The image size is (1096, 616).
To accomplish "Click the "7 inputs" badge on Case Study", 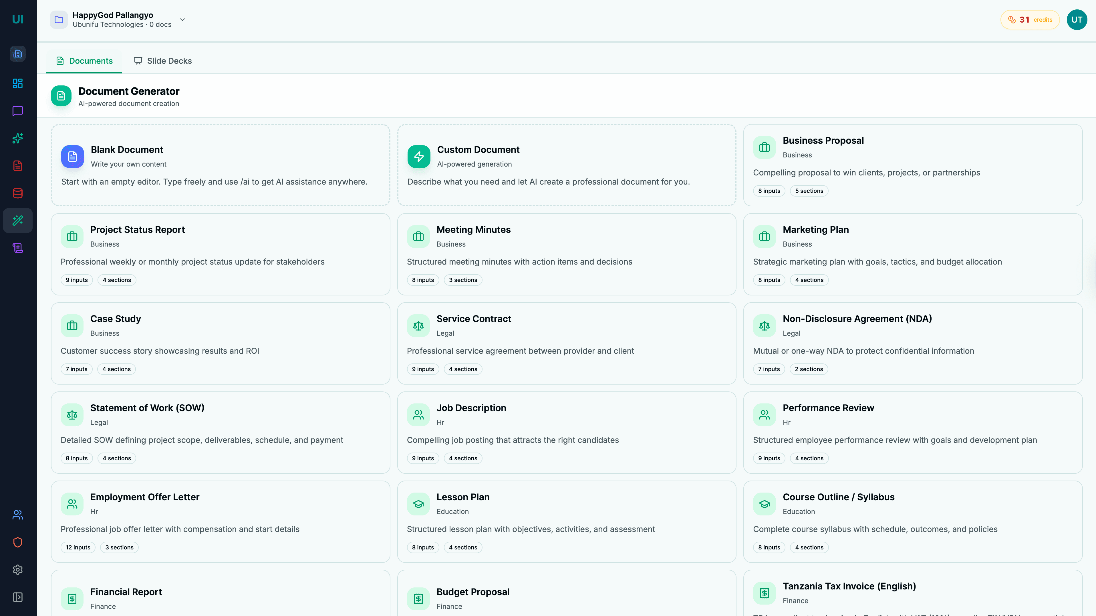I will point(77,369).
